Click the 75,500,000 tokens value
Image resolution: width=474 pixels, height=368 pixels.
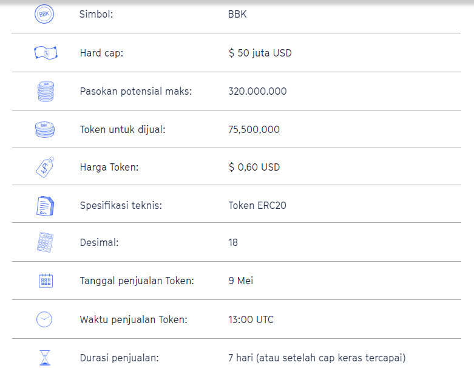pyautogui.click(x=254, y=129)
